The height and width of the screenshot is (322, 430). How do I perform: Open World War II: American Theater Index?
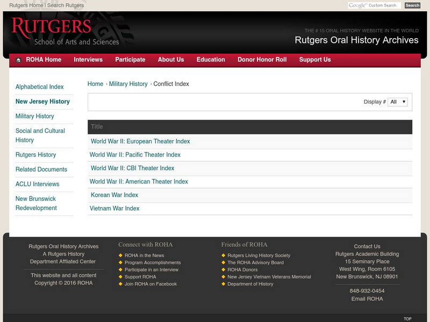pos(139,181)
